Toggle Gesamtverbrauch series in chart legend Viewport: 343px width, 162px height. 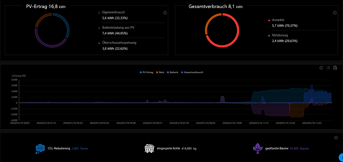pyautogui.click(x=192, y=72)
